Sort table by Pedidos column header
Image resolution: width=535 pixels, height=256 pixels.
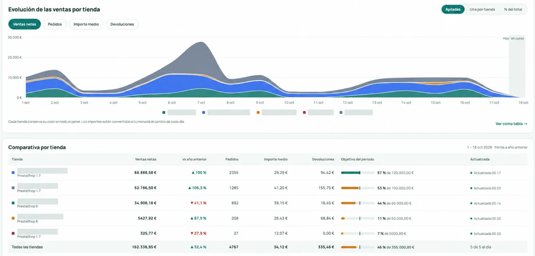232,160
